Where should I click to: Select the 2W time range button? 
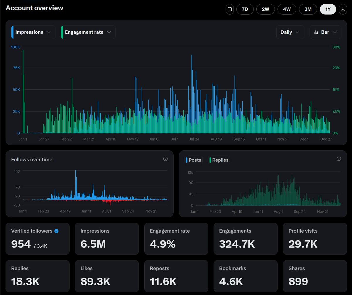pos(265,9)
